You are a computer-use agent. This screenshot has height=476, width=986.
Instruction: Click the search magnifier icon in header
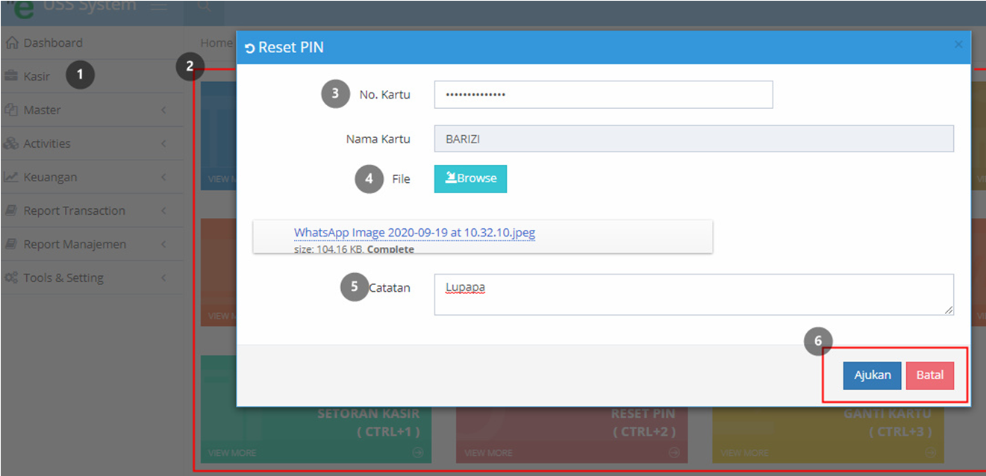point(203,7)
